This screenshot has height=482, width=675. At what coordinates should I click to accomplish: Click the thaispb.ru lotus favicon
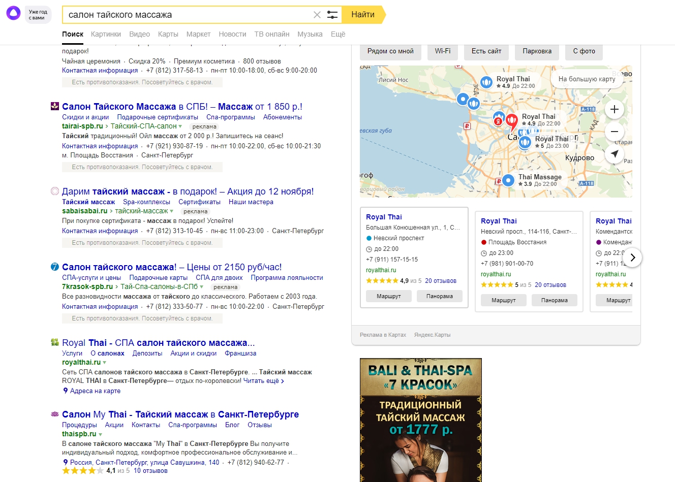[55, 414]
